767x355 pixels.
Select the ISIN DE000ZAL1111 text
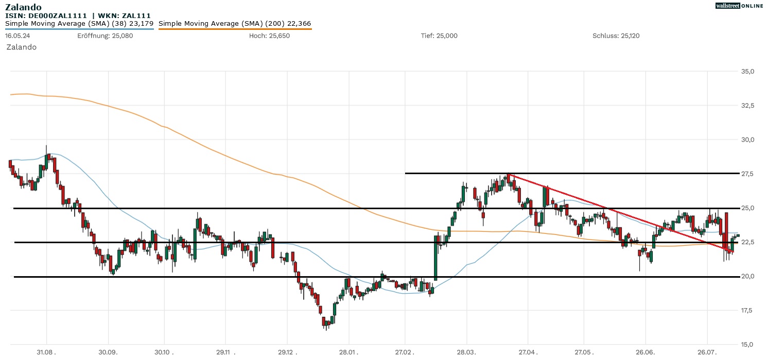46,16
